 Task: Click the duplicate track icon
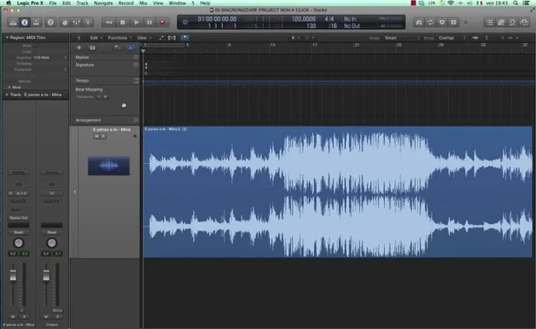(x=92, y=47)
